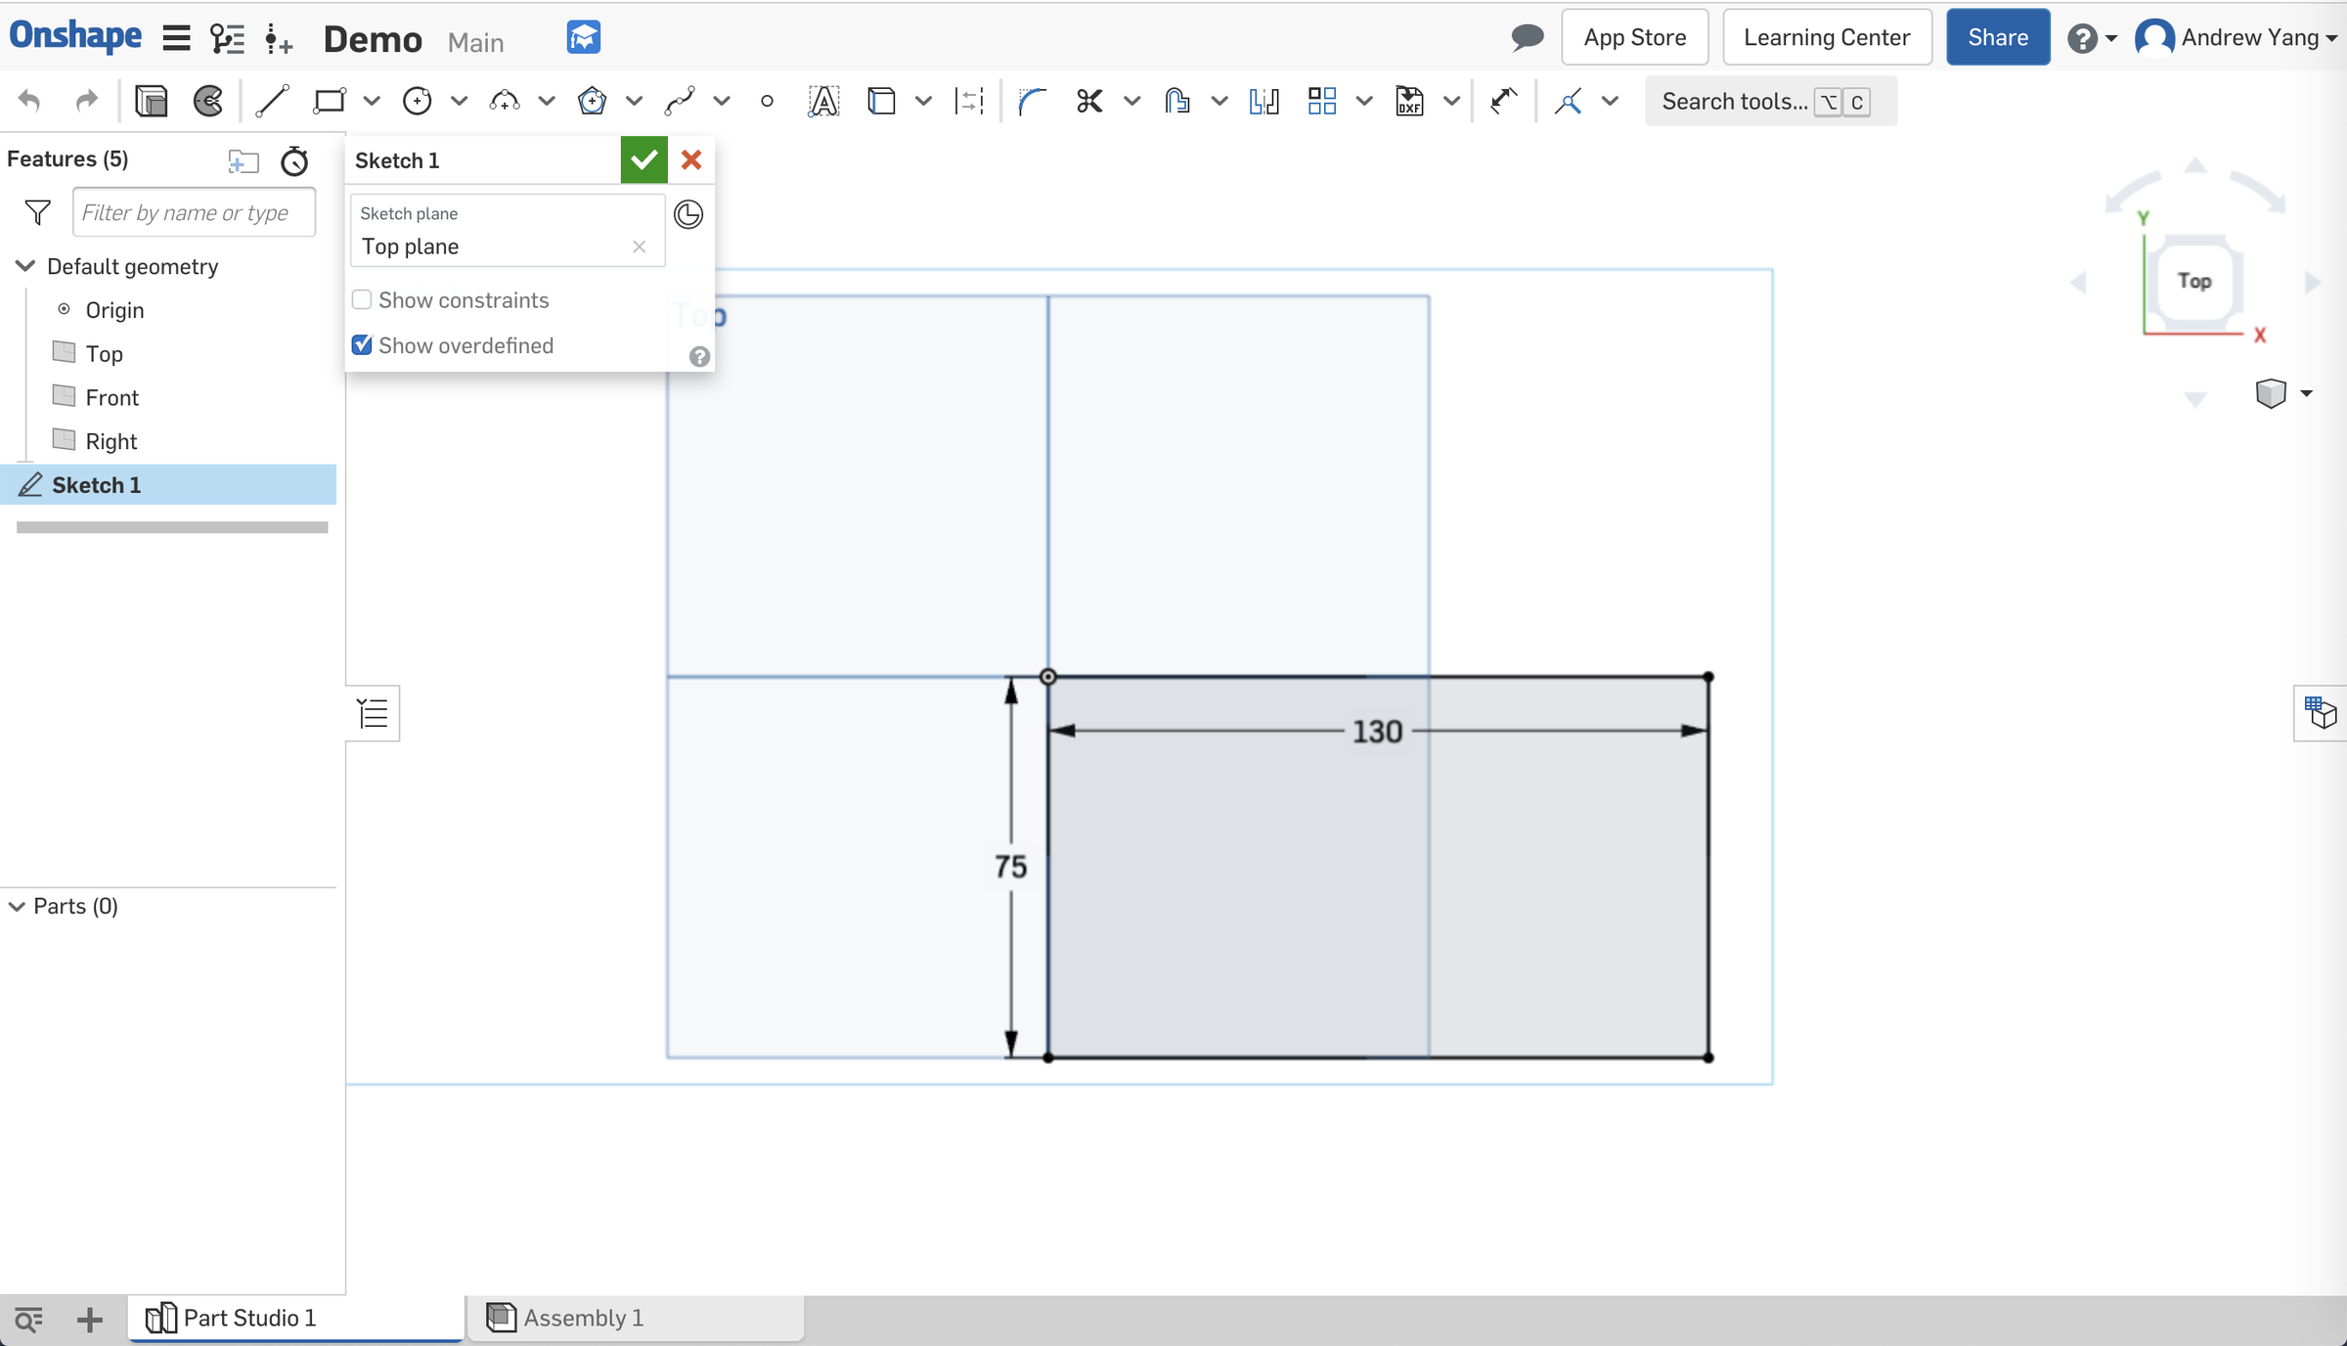Confirm Sketch 1 with the green checkmark

642,159
